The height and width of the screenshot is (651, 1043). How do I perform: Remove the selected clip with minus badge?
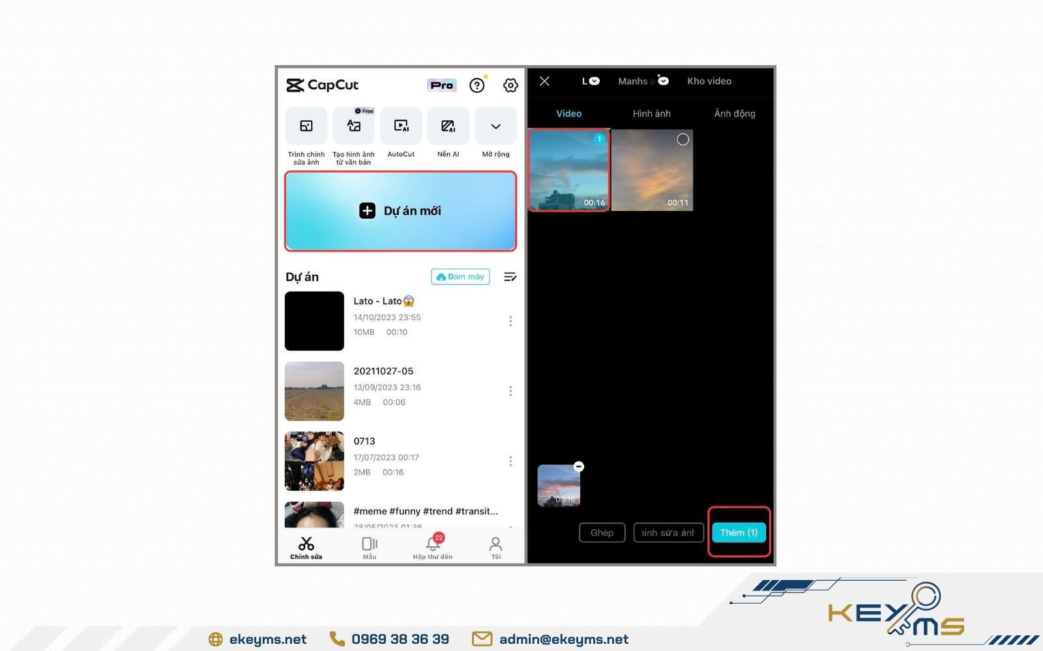point(579,466)
